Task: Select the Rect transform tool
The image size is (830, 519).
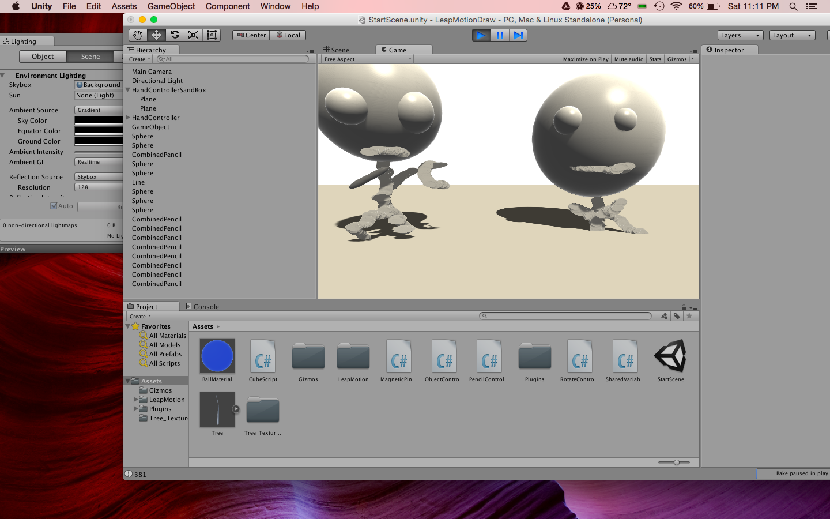Action: [x=212, y=35]
